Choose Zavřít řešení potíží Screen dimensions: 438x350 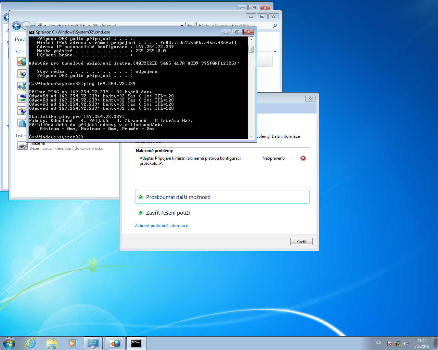tap(168, 213)
